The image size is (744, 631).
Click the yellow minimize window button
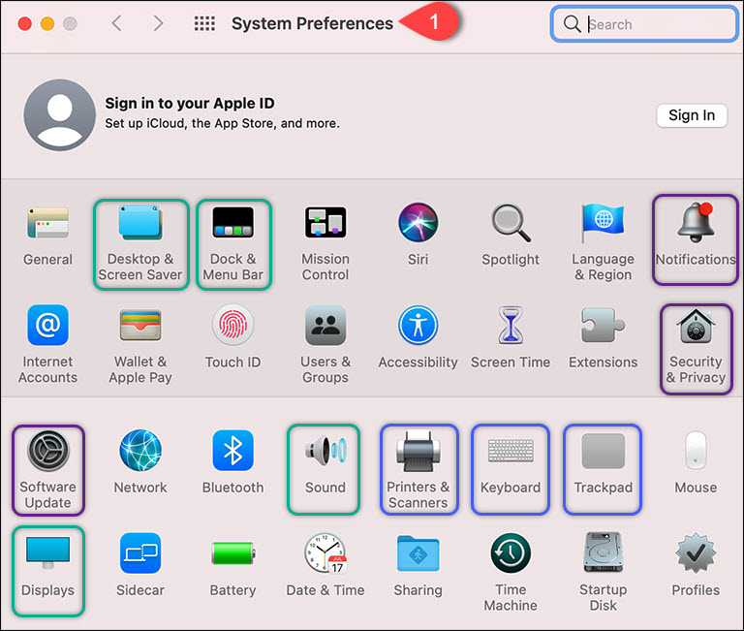[x=47, y=23]
